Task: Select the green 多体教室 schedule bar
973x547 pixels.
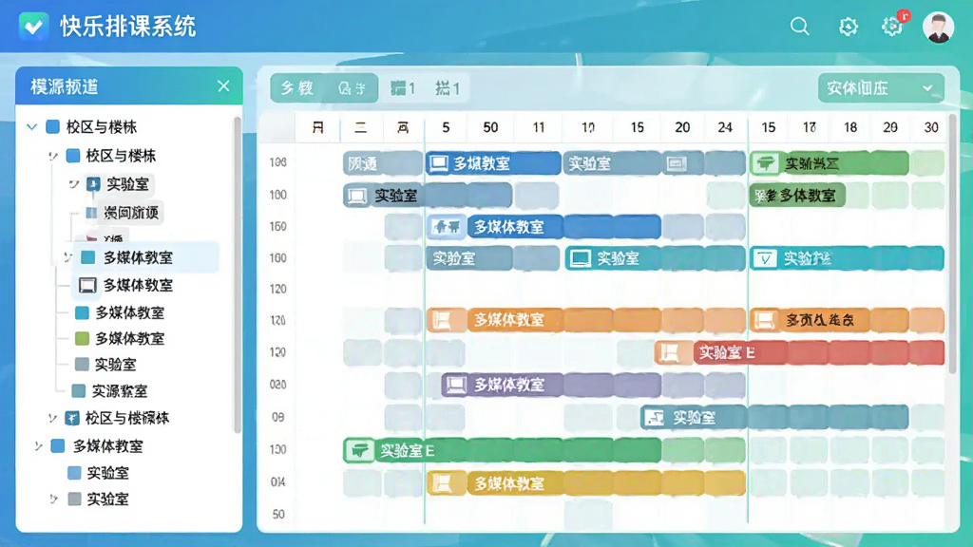Action: tap(797, 196)
